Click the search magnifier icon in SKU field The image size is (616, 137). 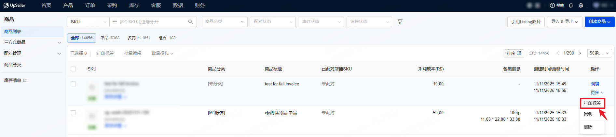(x=190, y=22)
